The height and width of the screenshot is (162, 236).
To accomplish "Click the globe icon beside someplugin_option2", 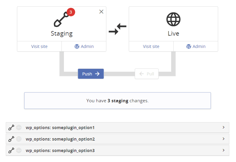I will (19, 139).
